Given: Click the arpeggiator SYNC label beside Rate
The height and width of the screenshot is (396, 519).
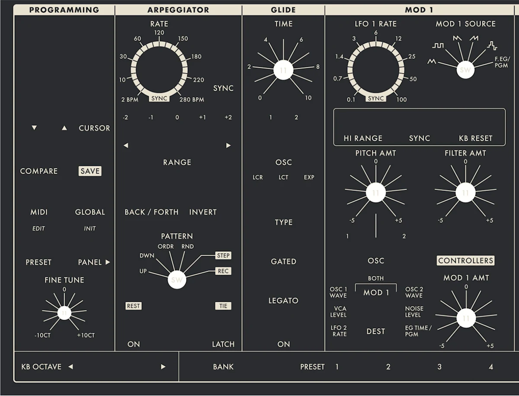Looking at the screenshot, I should [x=223, y=88].
